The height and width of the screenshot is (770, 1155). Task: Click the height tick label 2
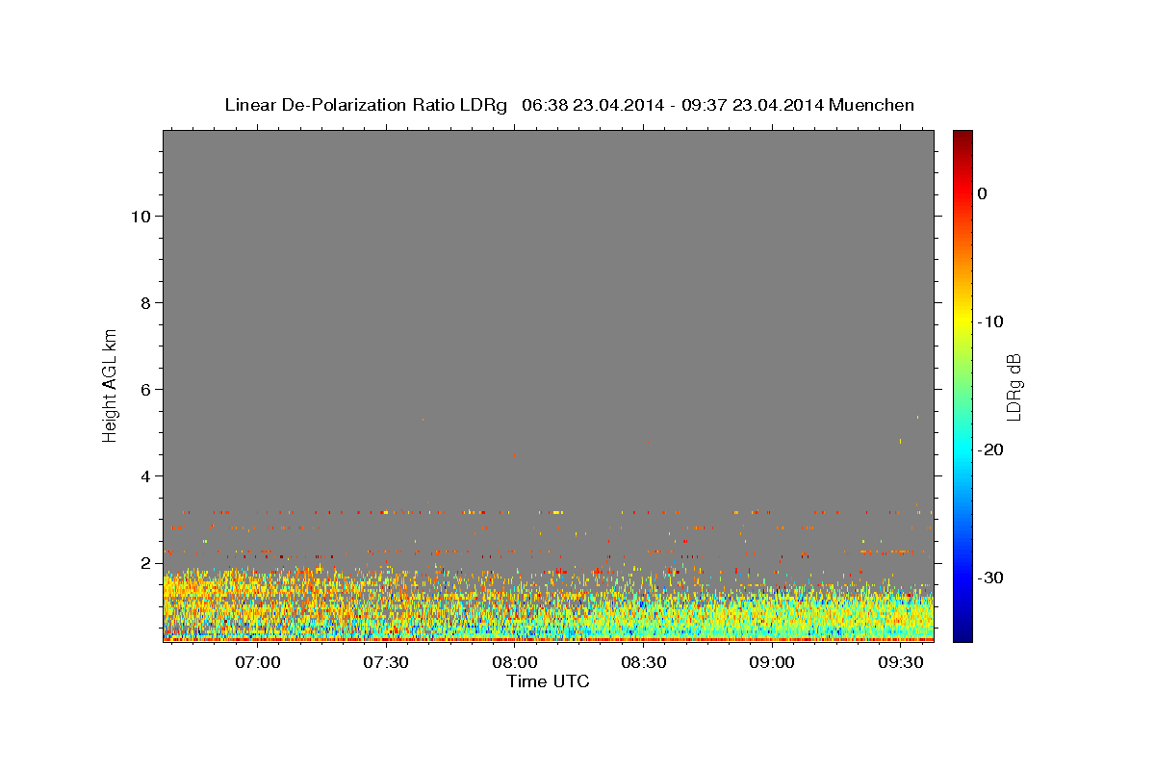click(146, 562)
